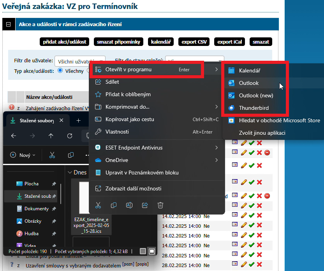Open the Všichni uživatelé user filter dropdown
The height and width of the screenshot is (271, 324).
80,61
